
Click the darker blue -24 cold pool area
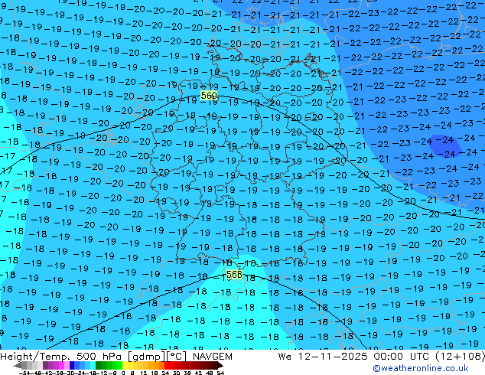(445, 145)
